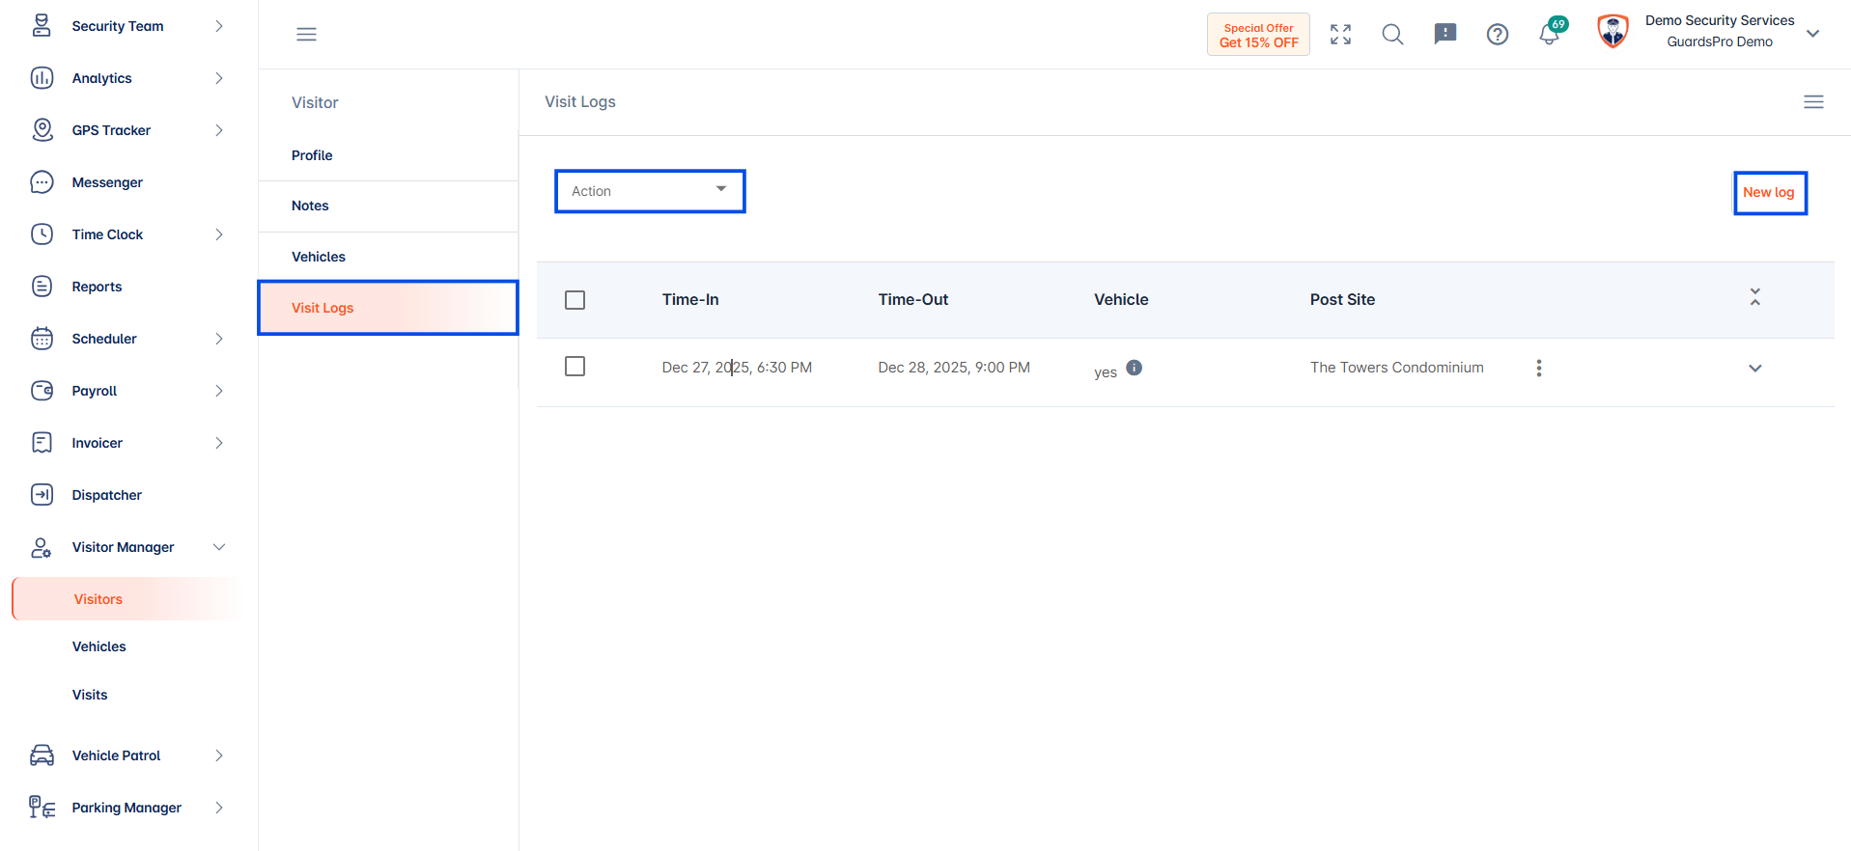Click the Vehicle Patrol car icon

tap(42, 755)
